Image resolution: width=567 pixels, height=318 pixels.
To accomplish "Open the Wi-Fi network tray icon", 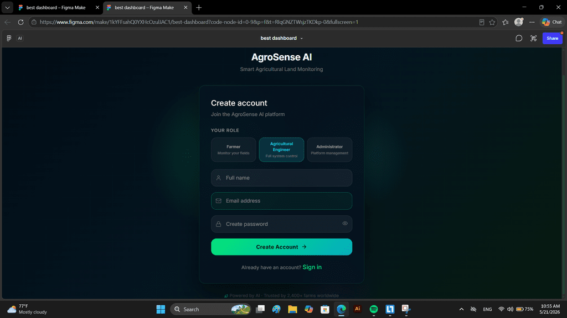I will (x=501, y=309).
